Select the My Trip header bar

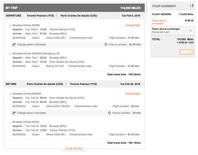coord(74,8)
